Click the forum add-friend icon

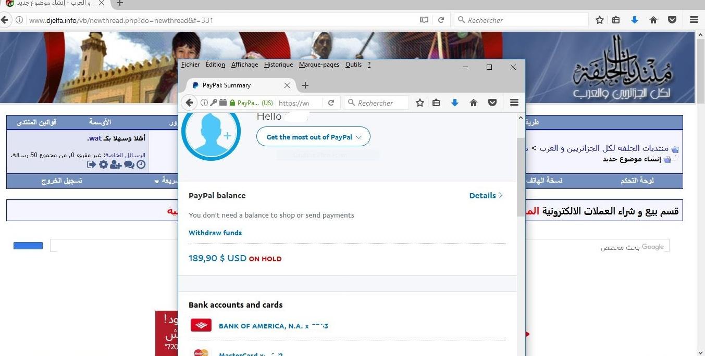(116, 164)
